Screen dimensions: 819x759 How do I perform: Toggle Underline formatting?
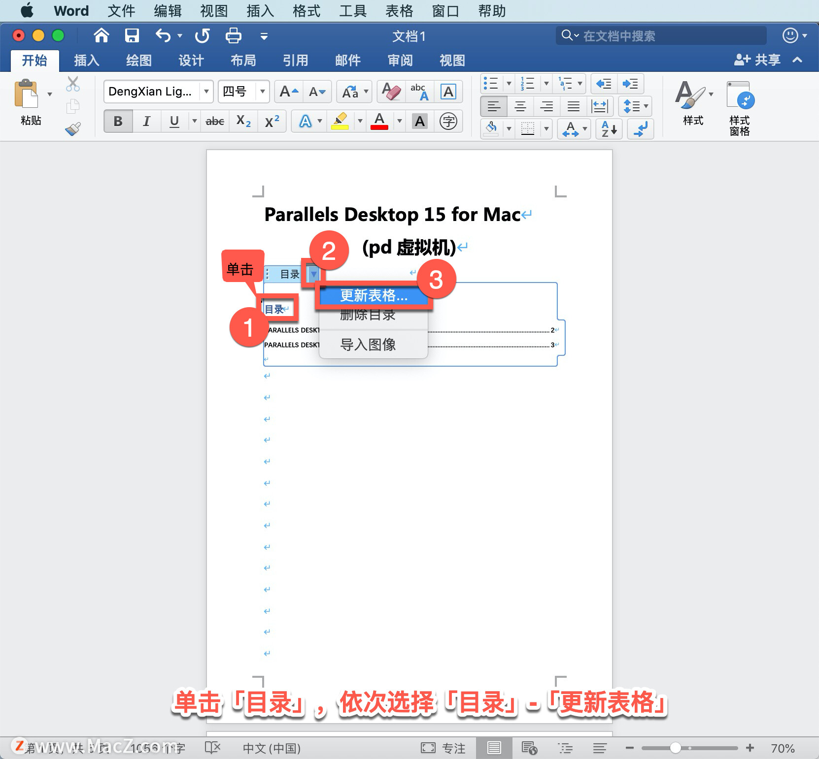coord(174,121)
